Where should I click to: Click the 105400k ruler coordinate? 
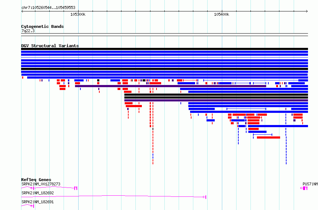(222, 14)
